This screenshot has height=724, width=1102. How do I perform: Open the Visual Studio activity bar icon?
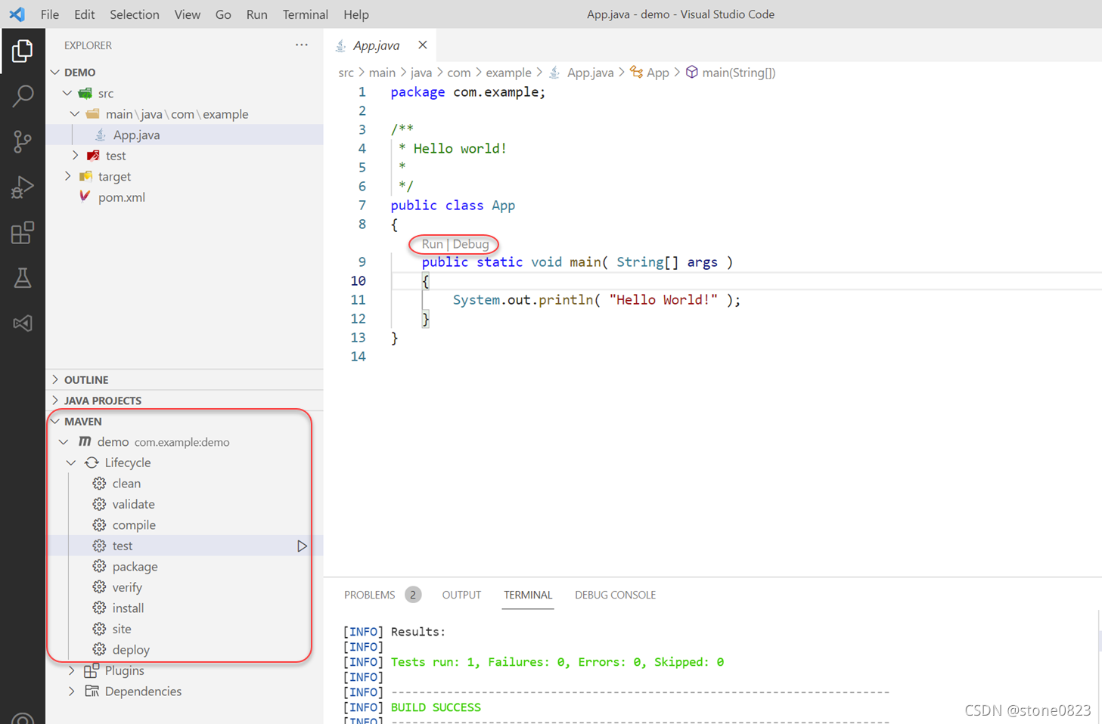[x=23, y=323]
